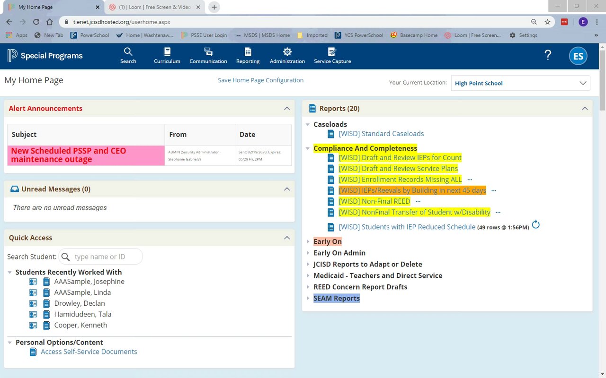Screen dimensions: 606x378
Task: Open WISD Standard Caseloads report
Action: coord(381,134)
